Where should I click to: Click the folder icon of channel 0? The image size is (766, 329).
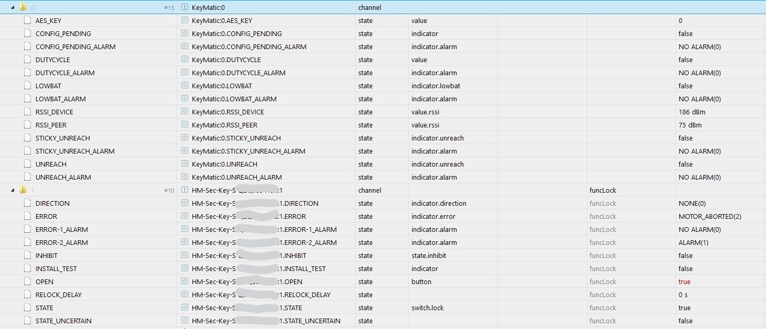(x=22, y=7)
